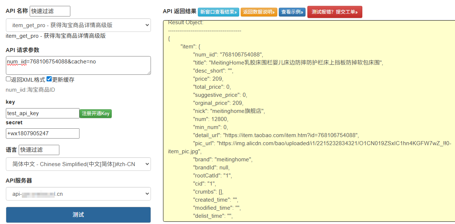The image size is (455, 224).
Task: Click the "brandId": null line
Action: pyautogui.click(x=211, y=168)
